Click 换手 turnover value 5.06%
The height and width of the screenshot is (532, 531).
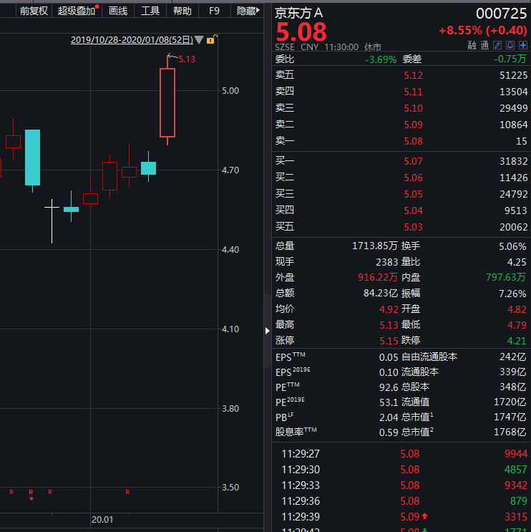(x=512, y=246)
